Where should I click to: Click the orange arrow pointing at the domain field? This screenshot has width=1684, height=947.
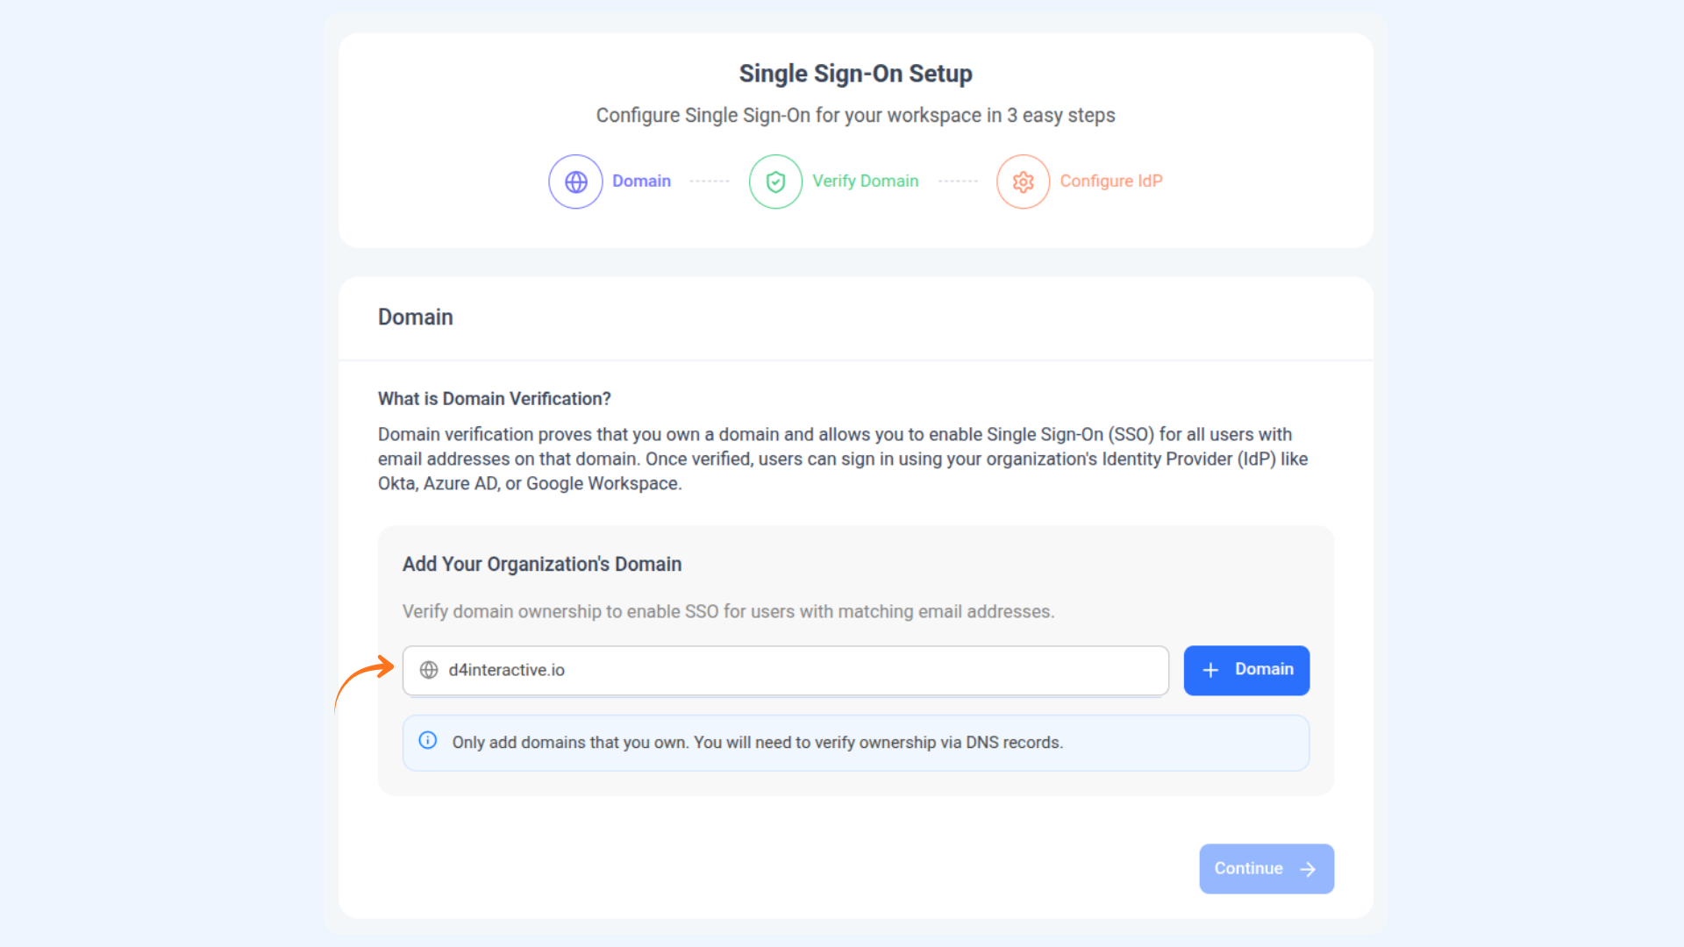[367, 678]
